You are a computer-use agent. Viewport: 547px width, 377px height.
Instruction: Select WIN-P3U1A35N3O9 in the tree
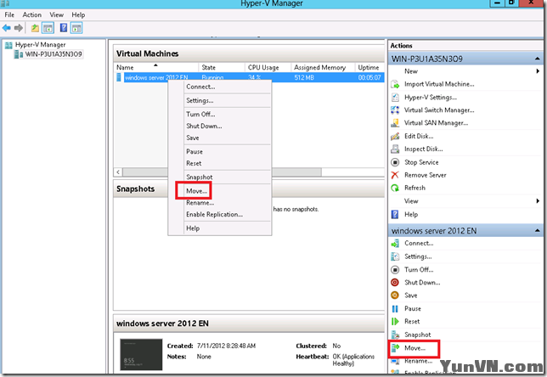pos(54,54)
